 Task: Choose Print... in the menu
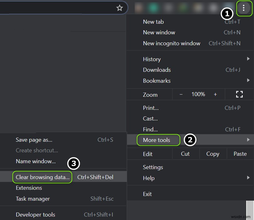point(190,108)
